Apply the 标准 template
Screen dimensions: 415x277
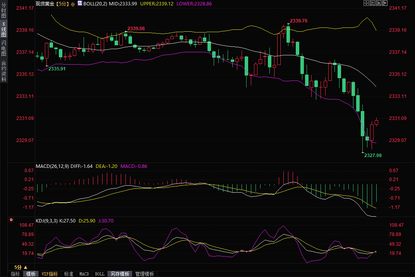pyautogui.click(x=69, y=274)
